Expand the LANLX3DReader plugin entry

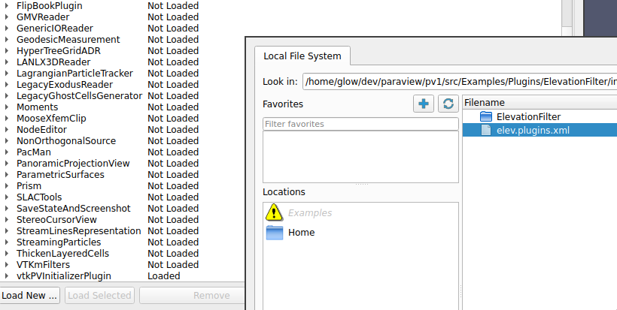(6, 62)
